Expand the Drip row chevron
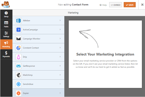This screenshot has width=145, height=97. (60, 57)
